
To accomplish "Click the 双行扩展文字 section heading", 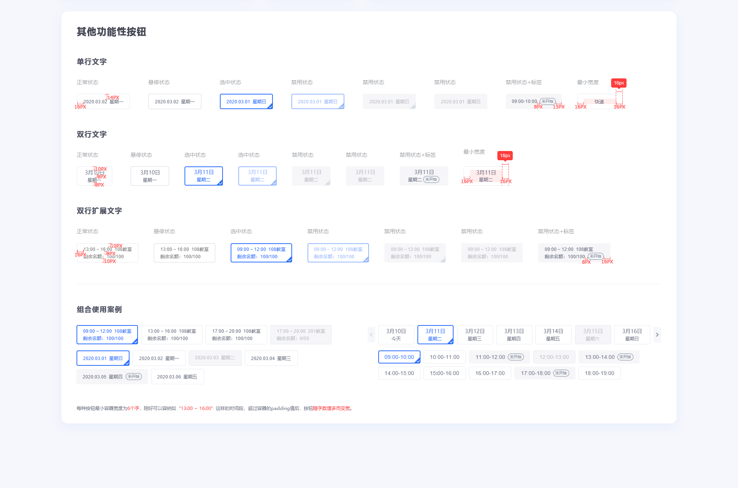I will point(100,211).
